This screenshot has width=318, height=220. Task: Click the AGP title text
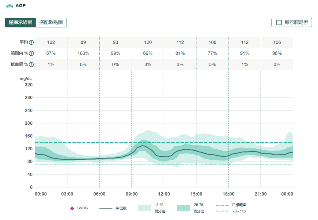coord(20,6)
